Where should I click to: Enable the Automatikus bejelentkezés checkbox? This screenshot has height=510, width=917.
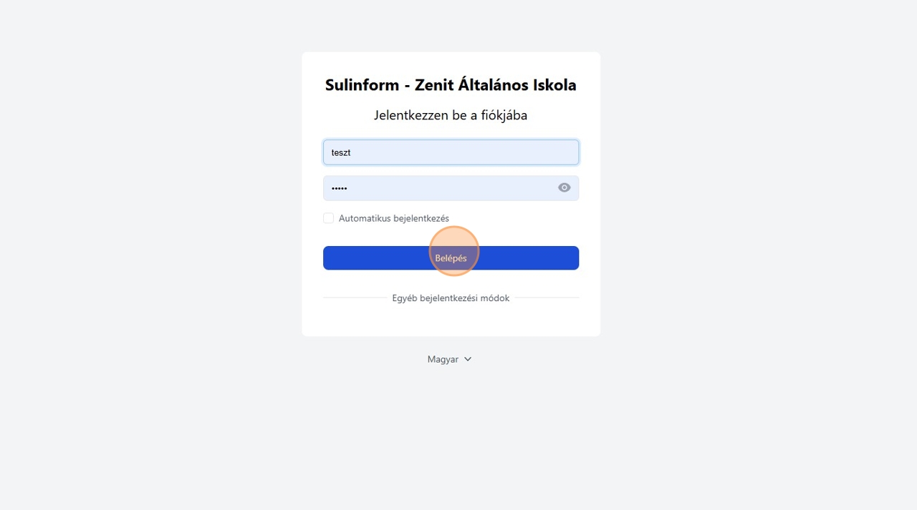pos(329,218)
